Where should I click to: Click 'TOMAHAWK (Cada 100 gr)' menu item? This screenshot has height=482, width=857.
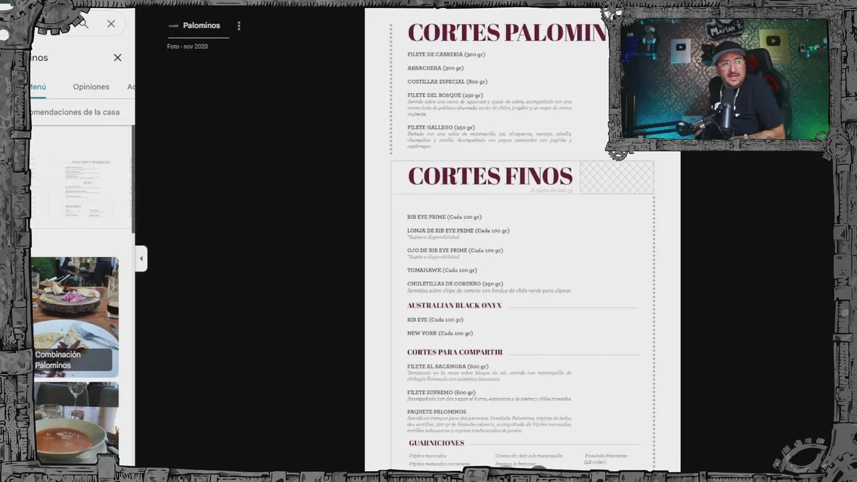442,270
